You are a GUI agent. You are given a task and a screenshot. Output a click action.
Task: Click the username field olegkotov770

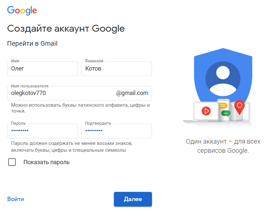click(80, 93)
